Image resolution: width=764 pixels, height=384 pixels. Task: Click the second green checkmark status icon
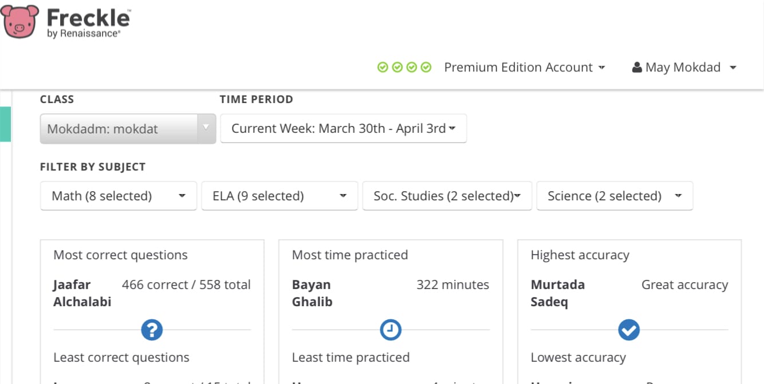397,68
